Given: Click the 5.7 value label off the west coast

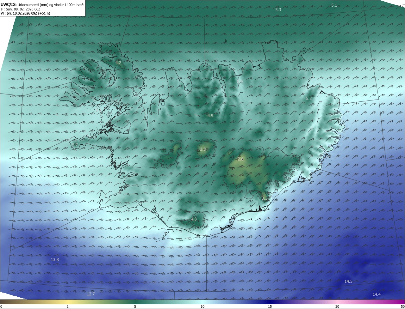Looking at the screenshot, I should (75, 145).
